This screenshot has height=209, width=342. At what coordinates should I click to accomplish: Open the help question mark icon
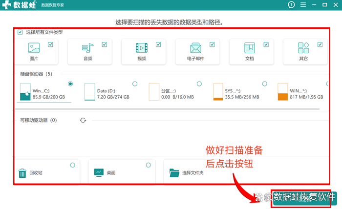coord(292,5)
